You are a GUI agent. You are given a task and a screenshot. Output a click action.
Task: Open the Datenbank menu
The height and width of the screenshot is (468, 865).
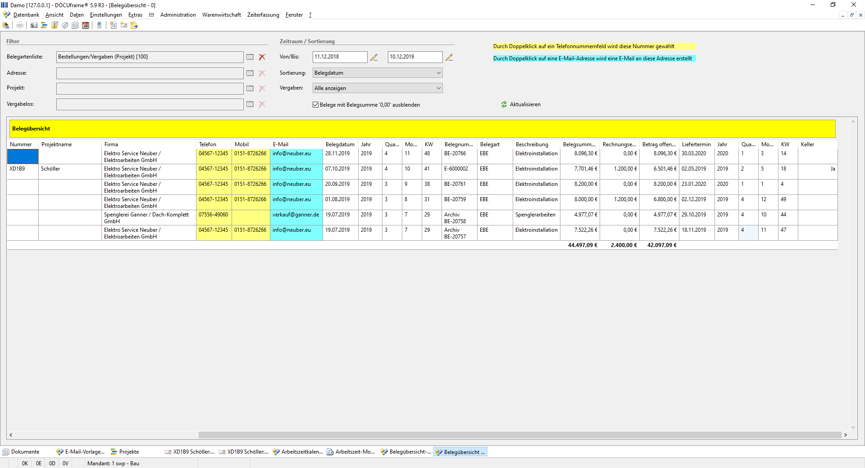(26, 15)
